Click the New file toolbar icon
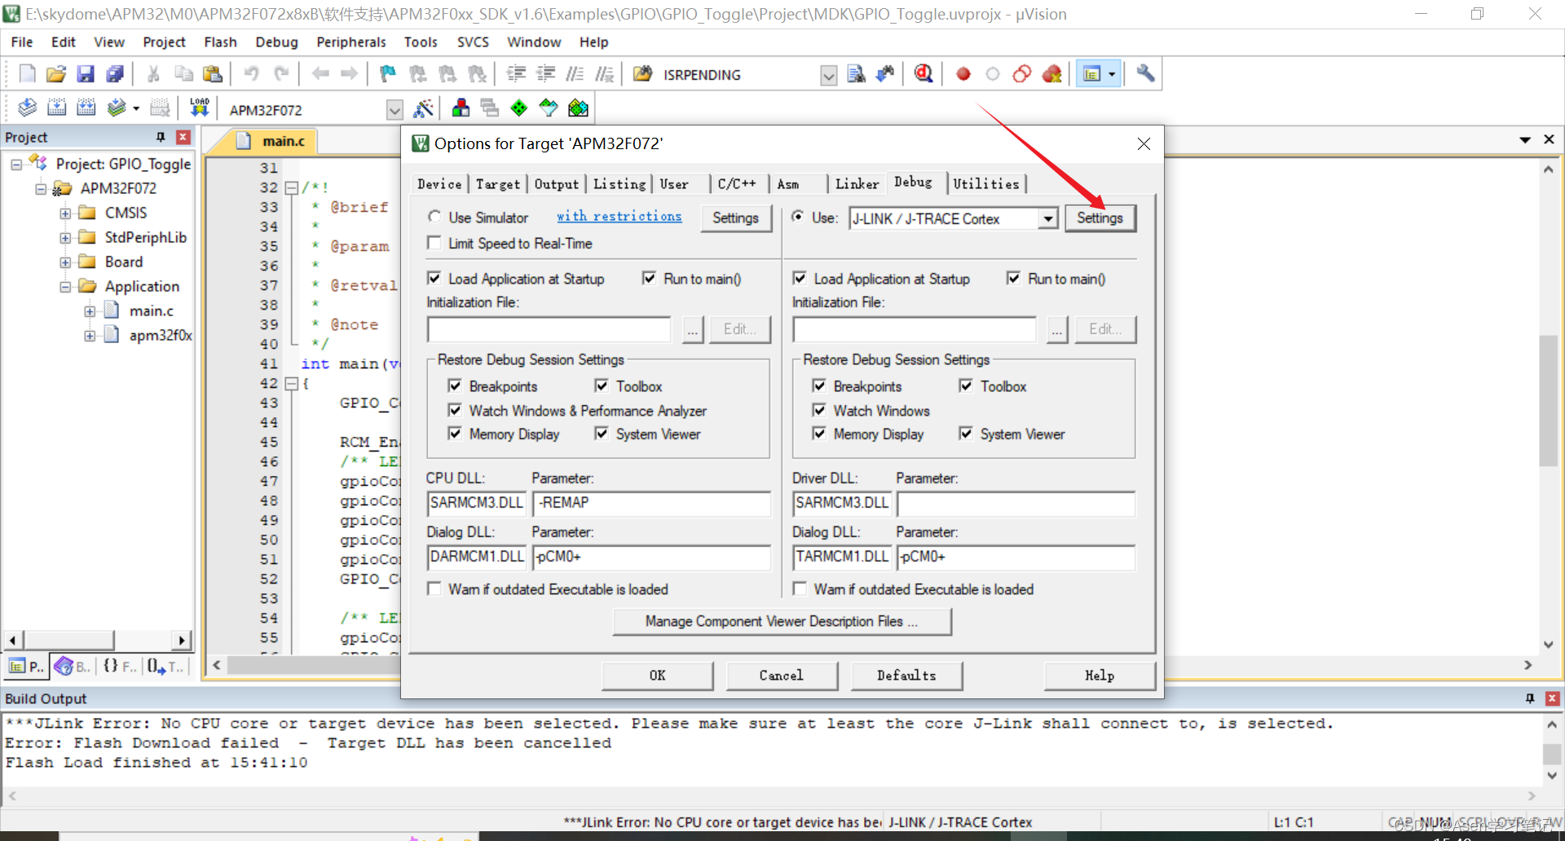 click(x=27, y=74)
